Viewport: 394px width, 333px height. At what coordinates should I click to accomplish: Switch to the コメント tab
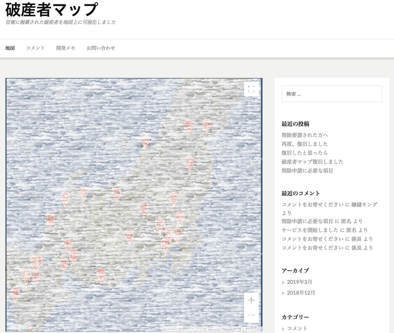coord(35,48)
